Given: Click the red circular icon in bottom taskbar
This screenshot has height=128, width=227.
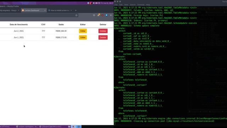Looking at the screenshot, I should click(x=73, y=127).
